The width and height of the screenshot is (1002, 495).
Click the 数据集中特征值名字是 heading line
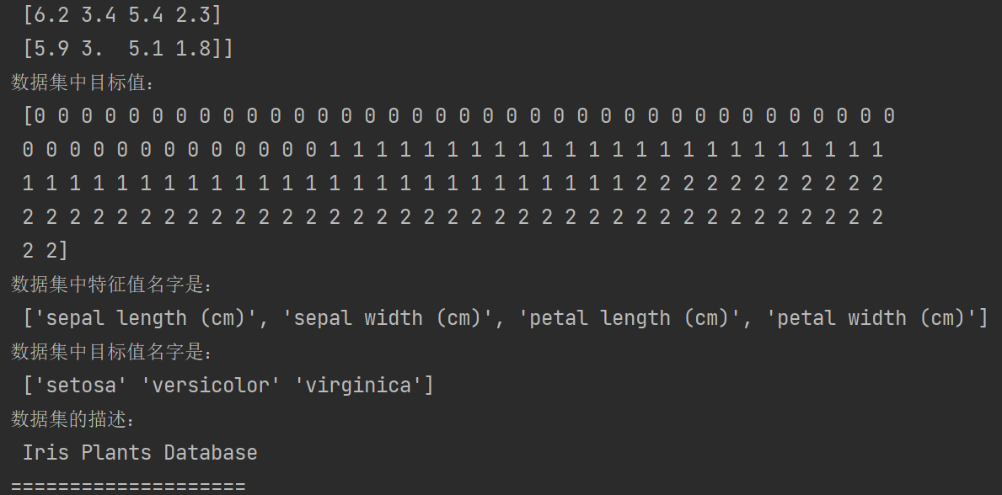point(111,285)
